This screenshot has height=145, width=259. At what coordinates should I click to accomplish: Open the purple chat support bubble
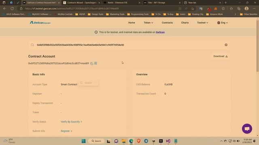pyautogui.click(x=247, y=128)
